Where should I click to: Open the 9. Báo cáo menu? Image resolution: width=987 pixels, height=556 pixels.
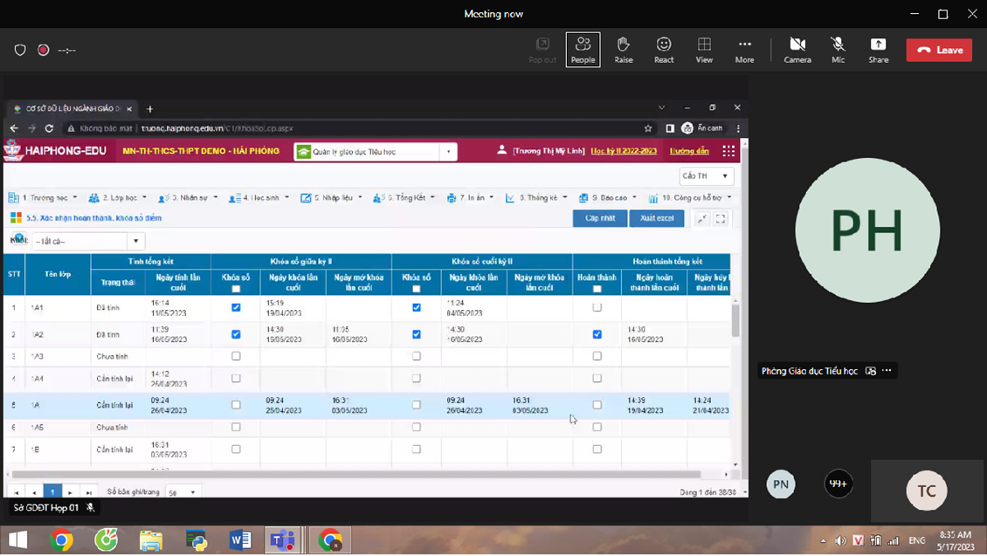pyautogui.click(x=607, y=198)
